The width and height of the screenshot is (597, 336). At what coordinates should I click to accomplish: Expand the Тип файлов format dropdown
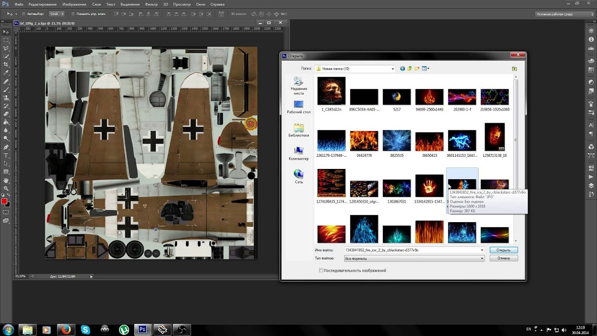pos(482,258)
